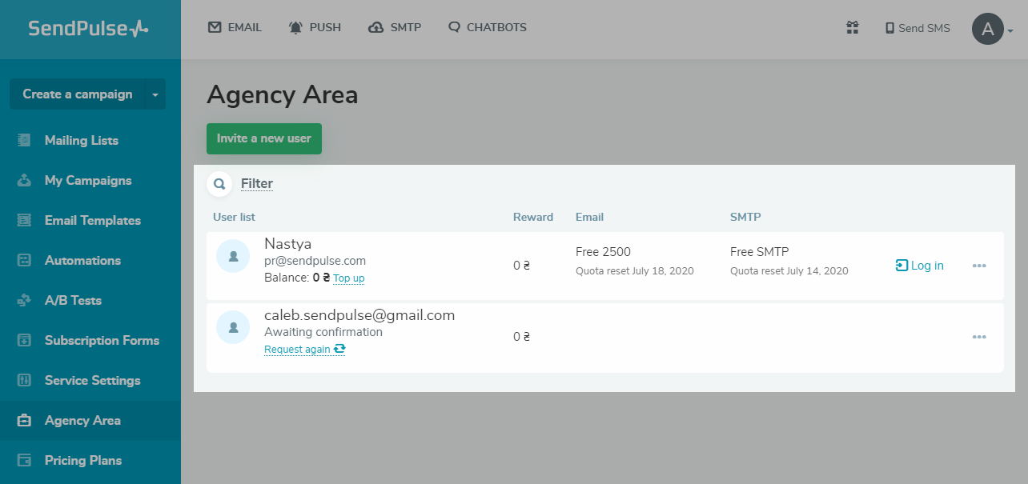
Task: Click caleb.sendpulse@gmail.com avatar icon
Action: (x=233, y=327)
